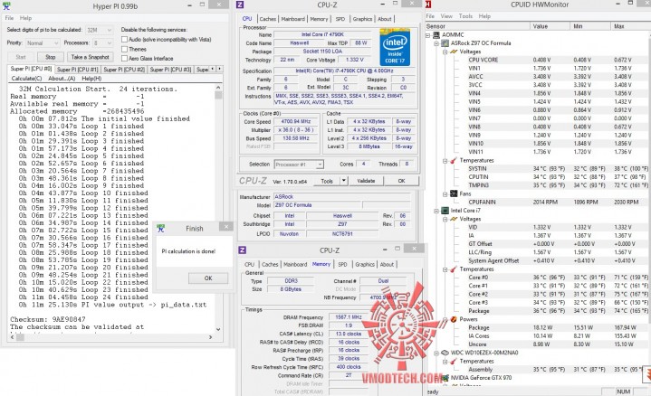Click the Voltages icon under Intel Core i7
The height and width of the screenshot is (396, 651).
tap(454, 219)
